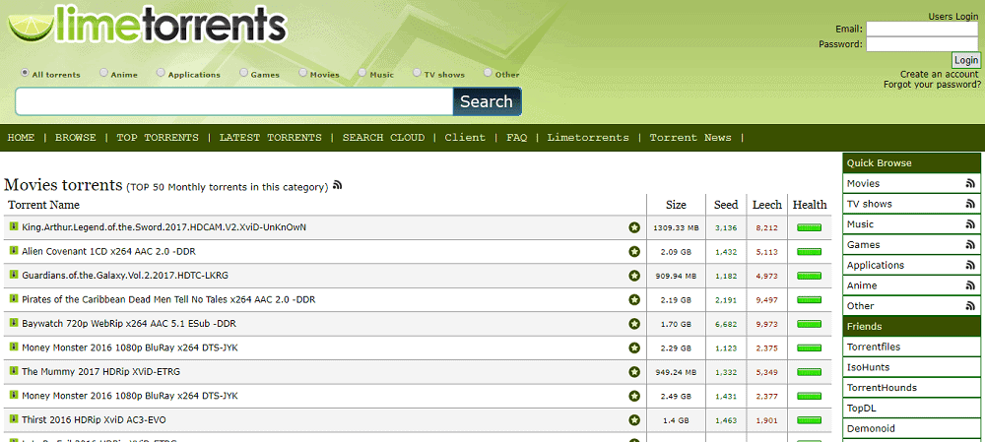
Task: Click the Games RSS feed icon
Action: click(x=969, y=245)
